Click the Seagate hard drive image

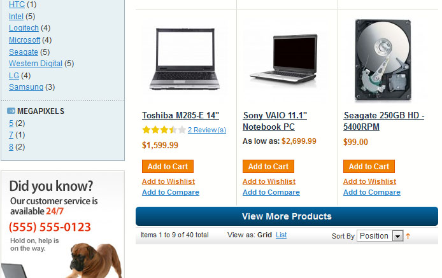[383, 59]
